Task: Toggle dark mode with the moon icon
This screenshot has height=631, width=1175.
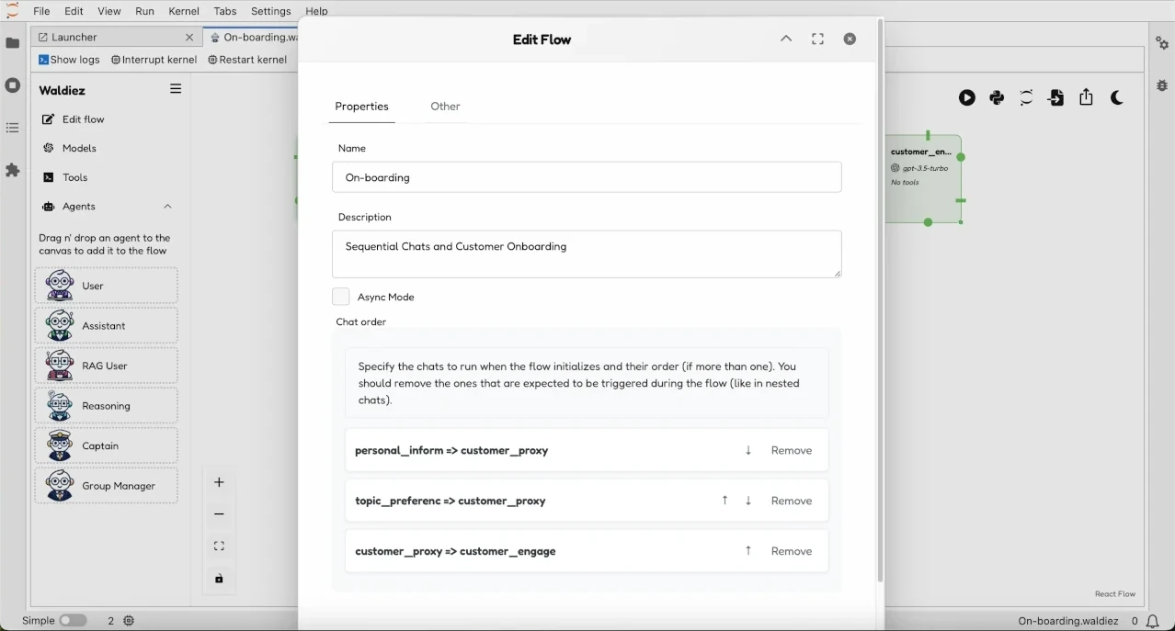Action: pos(1116,97)
